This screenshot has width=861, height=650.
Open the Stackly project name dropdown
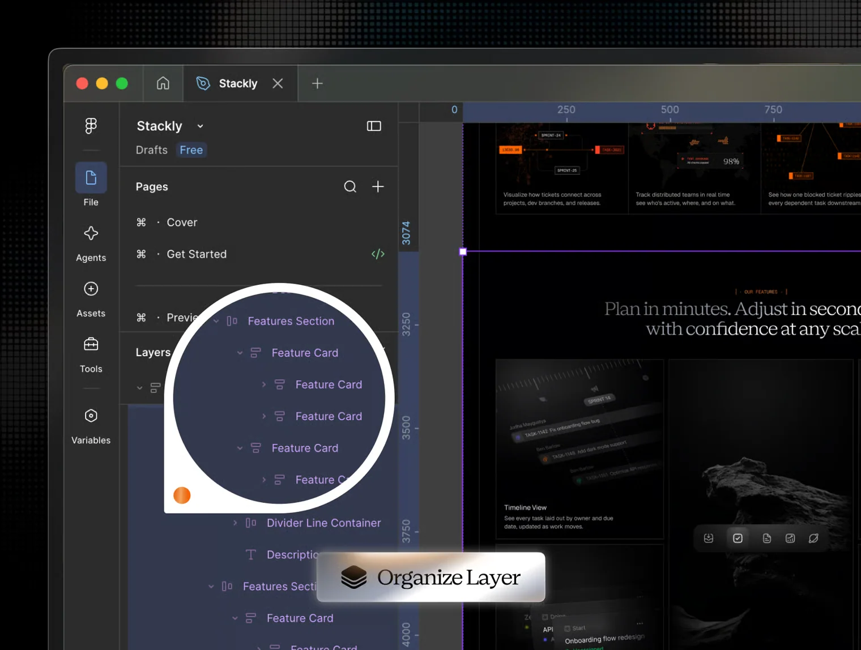point(200,126)
